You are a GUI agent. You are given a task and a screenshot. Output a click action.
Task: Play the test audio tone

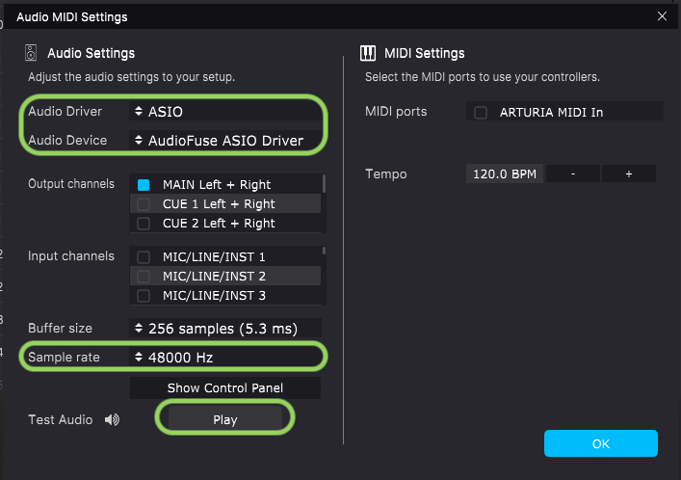click(x=225, y=419)
